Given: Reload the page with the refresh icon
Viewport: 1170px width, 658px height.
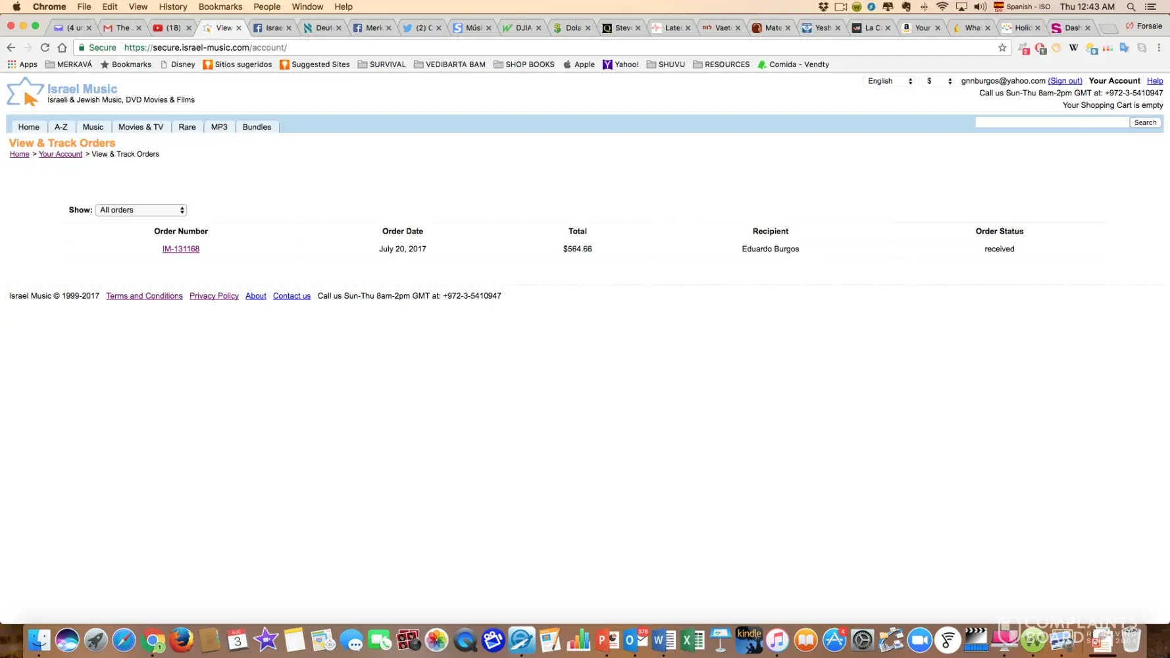Looking at the screenshot, I should point(45,47).
